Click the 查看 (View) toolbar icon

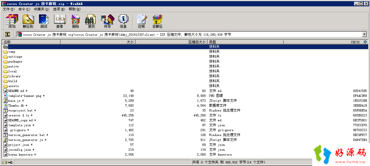click(60, 21)
